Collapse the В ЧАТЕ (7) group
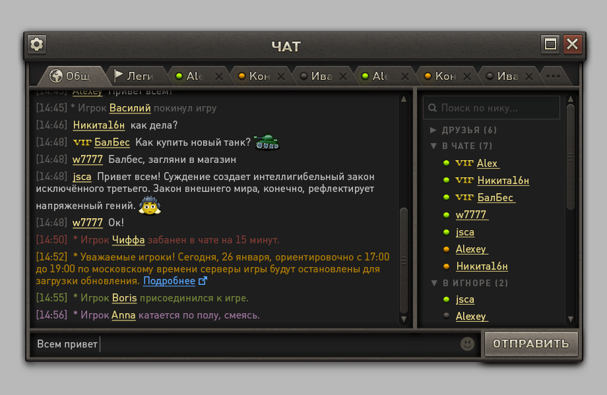This screenshot has width=607, height=395. (x=433, y=146)
